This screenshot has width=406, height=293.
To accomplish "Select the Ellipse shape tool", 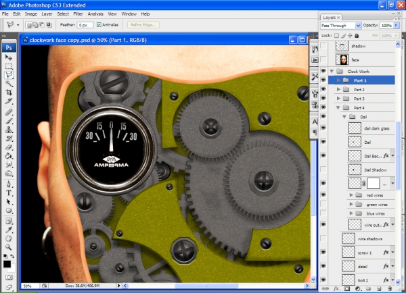I will 9,211.
